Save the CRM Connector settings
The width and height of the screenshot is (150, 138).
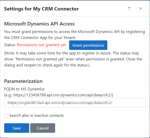point(17,128)
